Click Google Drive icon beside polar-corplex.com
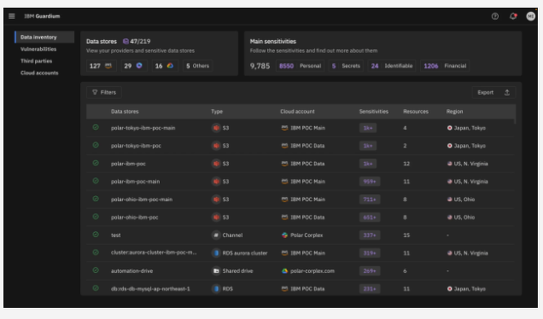The image size is (543, 319). pos(285,271)
